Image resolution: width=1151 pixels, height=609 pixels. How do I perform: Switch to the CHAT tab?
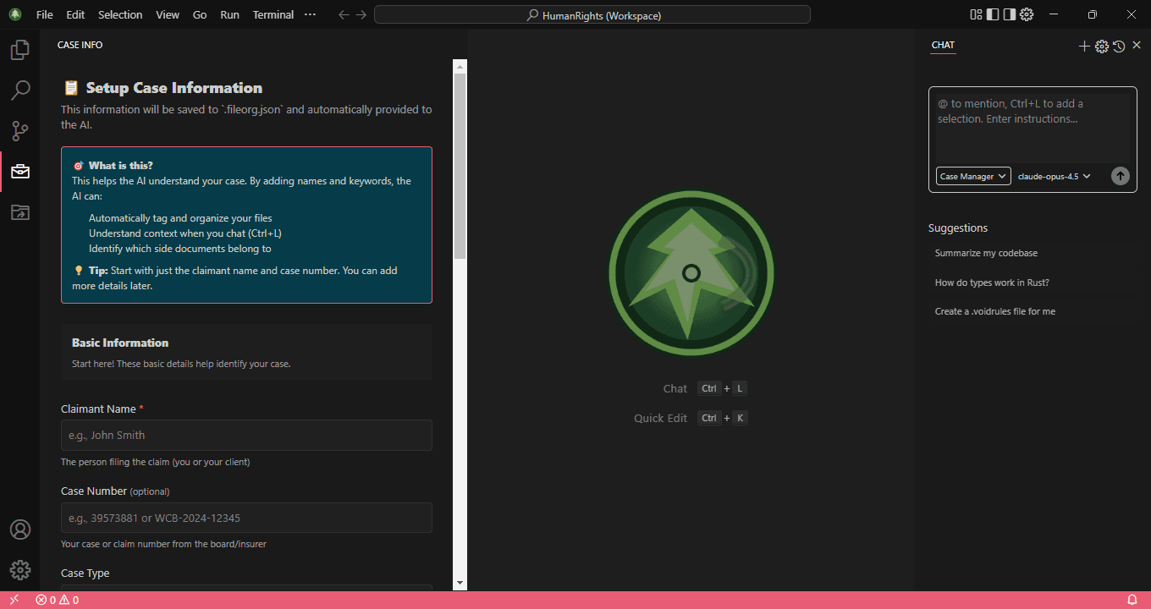[943, 45]
